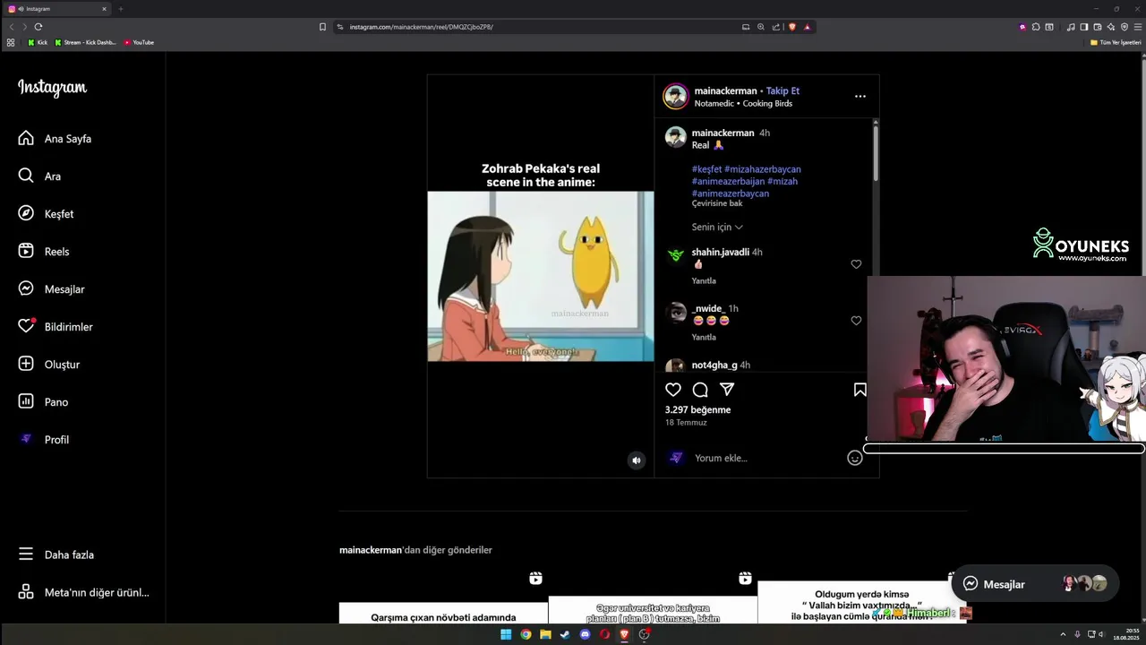The image size is (1146, 645).
Task: Show Bildirimler notifications
Action: 56,327
